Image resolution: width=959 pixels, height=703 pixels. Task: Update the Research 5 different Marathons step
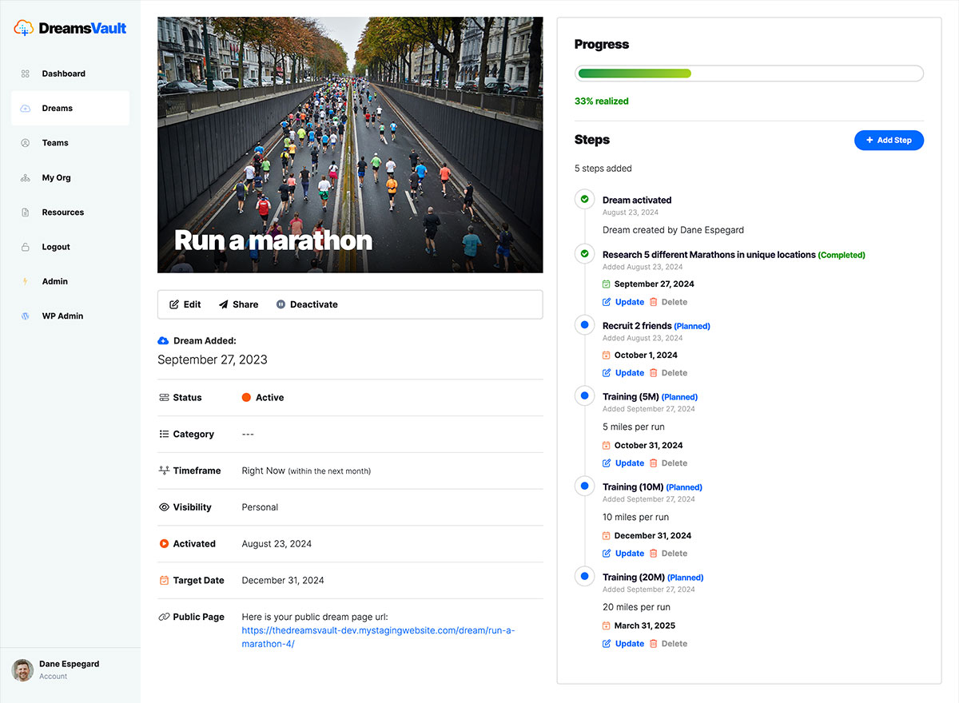(x=623, y=302)
